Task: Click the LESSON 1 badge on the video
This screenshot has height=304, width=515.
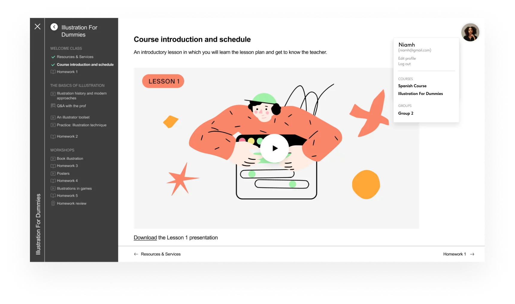Action: click(x=163, y=81)
